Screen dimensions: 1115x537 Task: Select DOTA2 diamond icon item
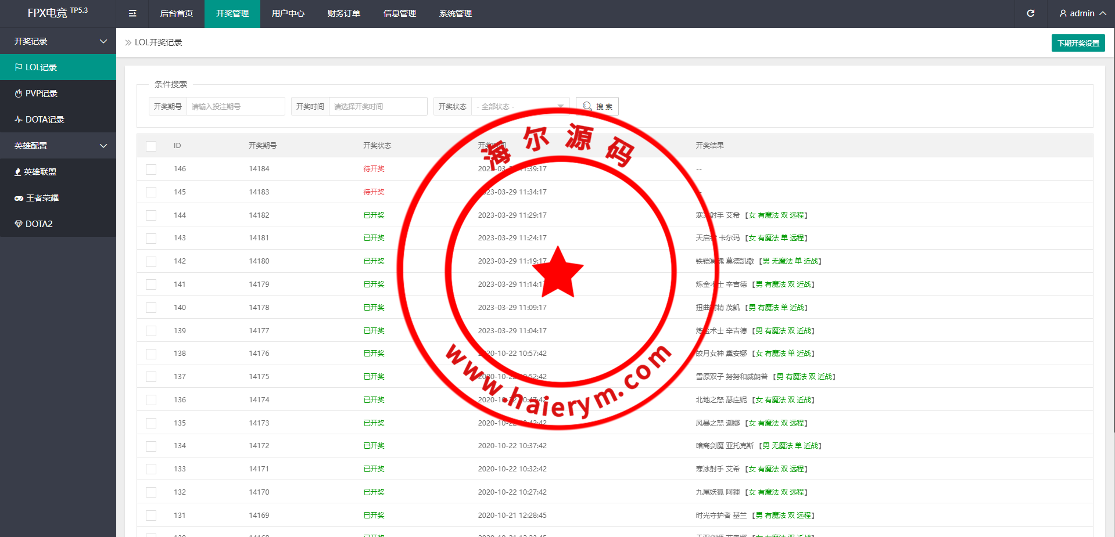tap(19, 224)
